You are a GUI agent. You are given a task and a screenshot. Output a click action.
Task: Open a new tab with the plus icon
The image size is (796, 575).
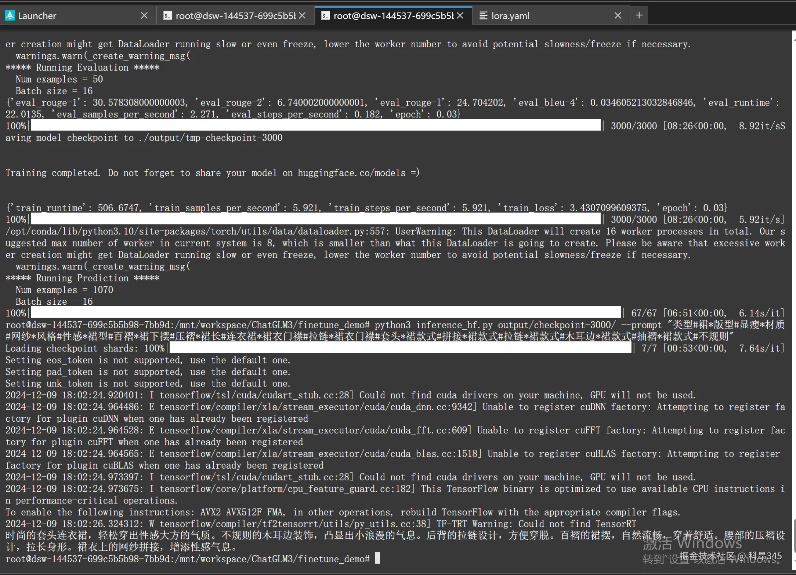pos(639,15)
